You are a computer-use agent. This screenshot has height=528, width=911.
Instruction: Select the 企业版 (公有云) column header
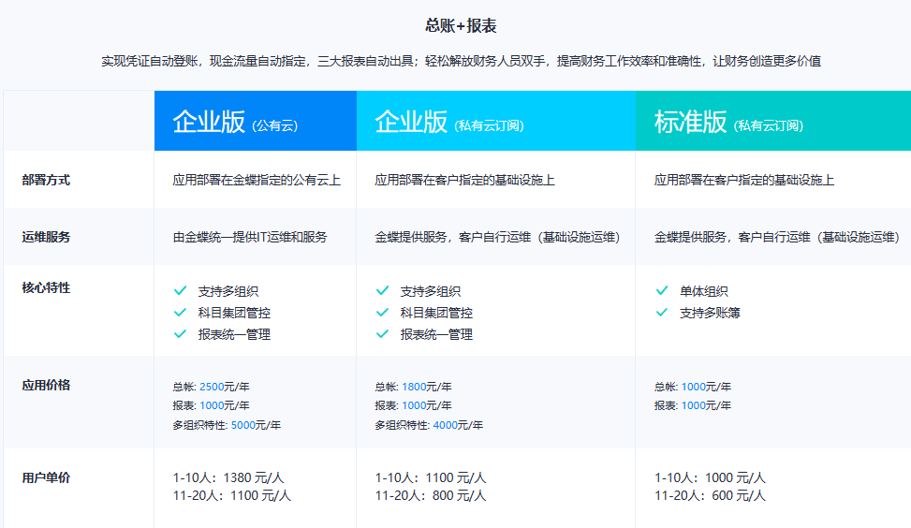coord(255,121)
